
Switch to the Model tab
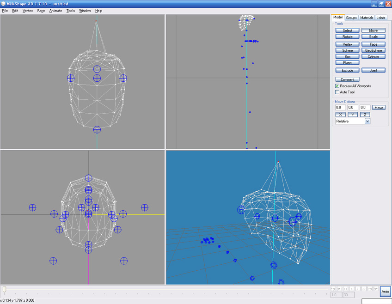338,17
